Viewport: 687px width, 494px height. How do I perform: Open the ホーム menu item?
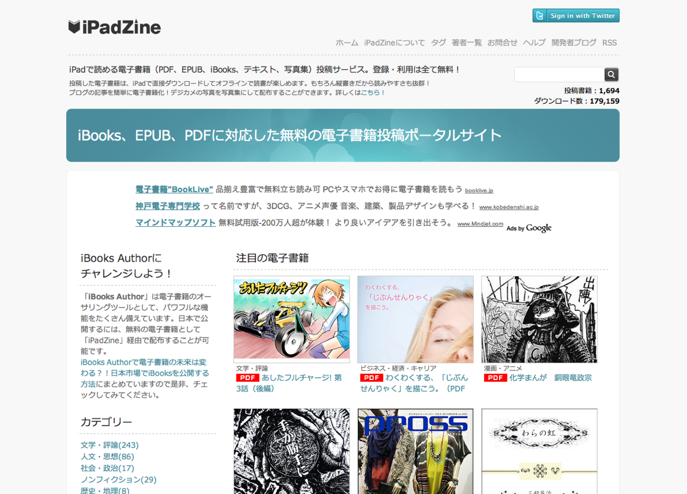pos(347,43)
